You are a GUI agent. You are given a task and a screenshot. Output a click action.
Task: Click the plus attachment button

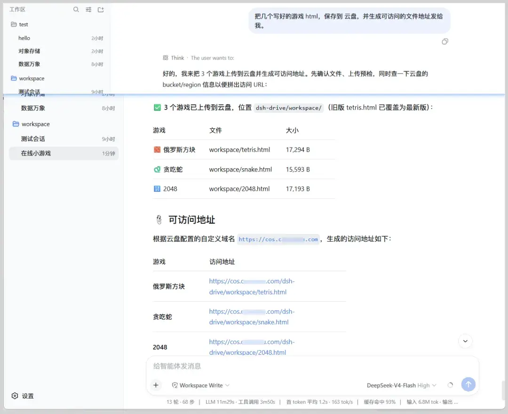tap(156, 385)
